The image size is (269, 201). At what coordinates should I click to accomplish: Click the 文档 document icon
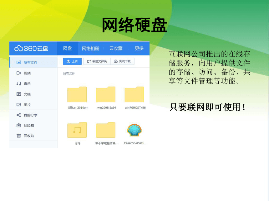19,94
